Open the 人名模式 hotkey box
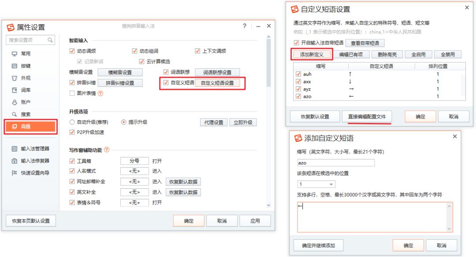476x257 pixels. coord(134,171)
